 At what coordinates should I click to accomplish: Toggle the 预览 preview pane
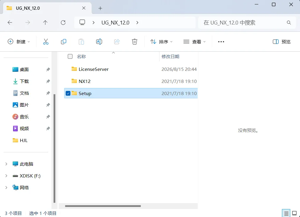pyautogui.click(x=281, y=42)
